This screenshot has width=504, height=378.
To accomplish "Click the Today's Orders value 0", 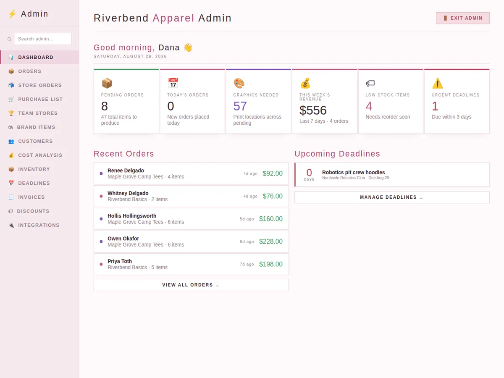I will (171, 106).
